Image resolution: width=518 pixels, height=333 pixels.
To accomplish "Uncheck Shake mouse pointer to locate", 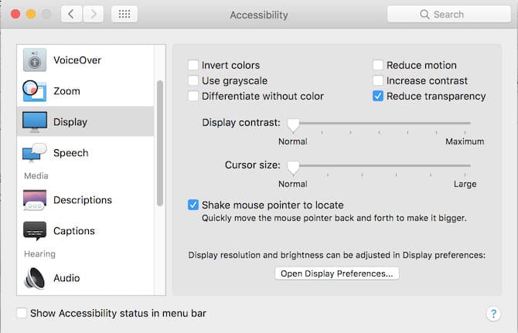I will coord(194,205).
